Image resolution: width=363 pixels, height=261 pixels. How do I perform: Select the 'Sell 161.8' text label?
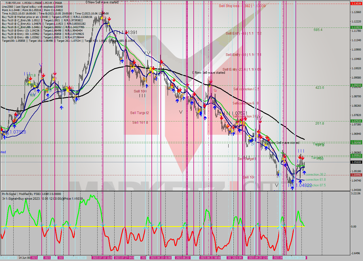point(140,123)
